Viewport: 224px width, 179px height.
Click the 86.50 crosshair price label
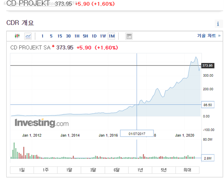(x=208, y=105)
